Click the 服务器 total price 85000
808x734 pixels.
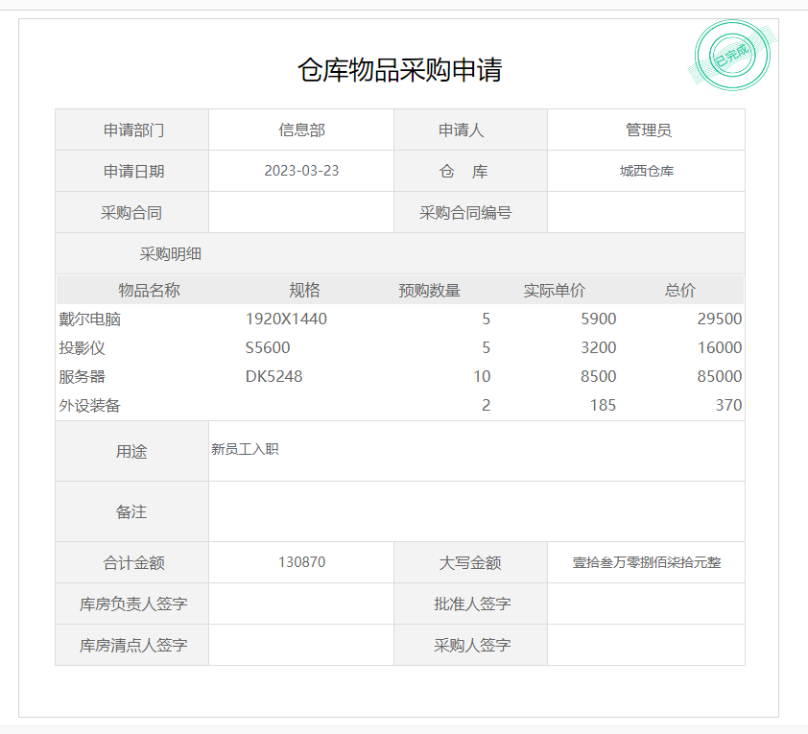[719, 376]
